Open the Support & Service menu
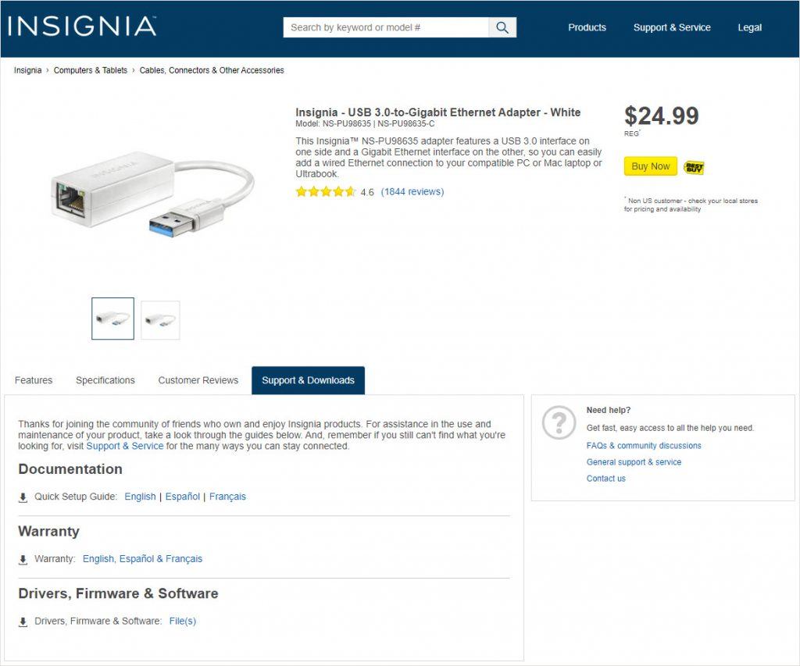 click(672, 27)
